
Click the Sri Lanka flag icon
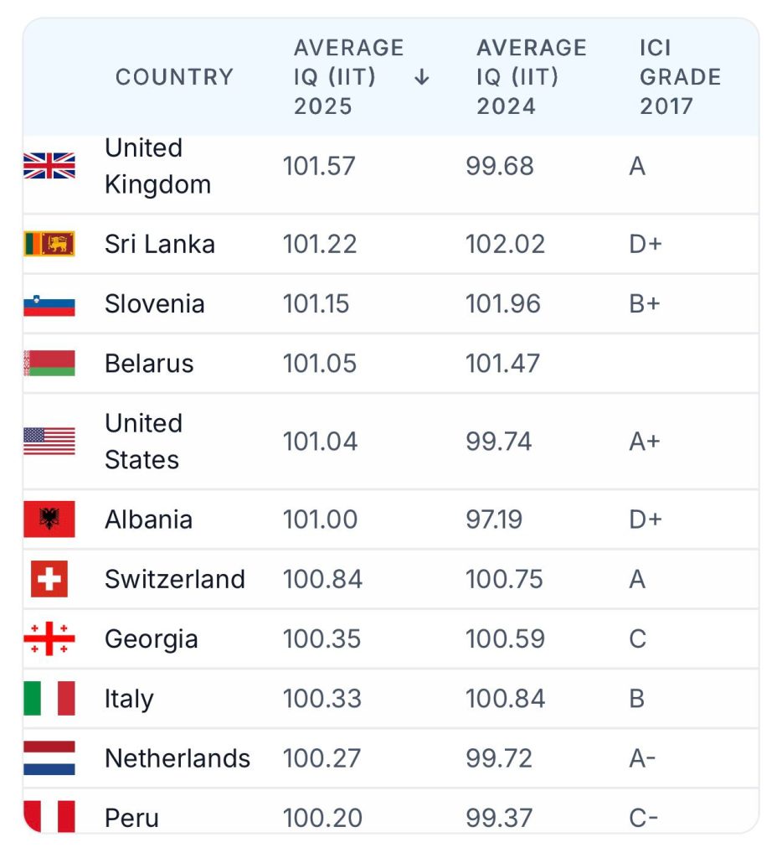pyautogui.click(x=49, y=244)
